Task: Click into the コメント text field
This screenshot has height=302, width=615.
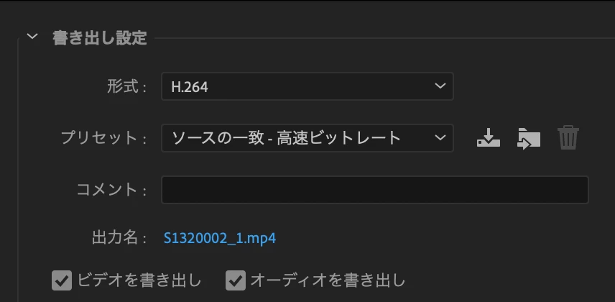Action: pyautogui.click(x=374, y=190)
